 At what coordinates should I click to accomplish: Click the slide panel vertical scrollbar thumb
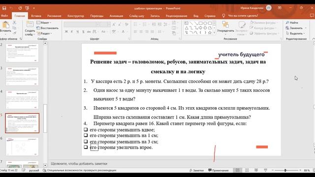click(x=45, y=118)
